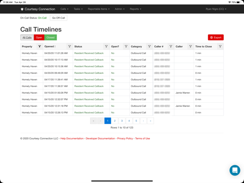Image resolution: width=244 pixels, height=183 pixels.
Task: Open the Ryan Nigro (CC) user menu
Action: click(216, 9)
